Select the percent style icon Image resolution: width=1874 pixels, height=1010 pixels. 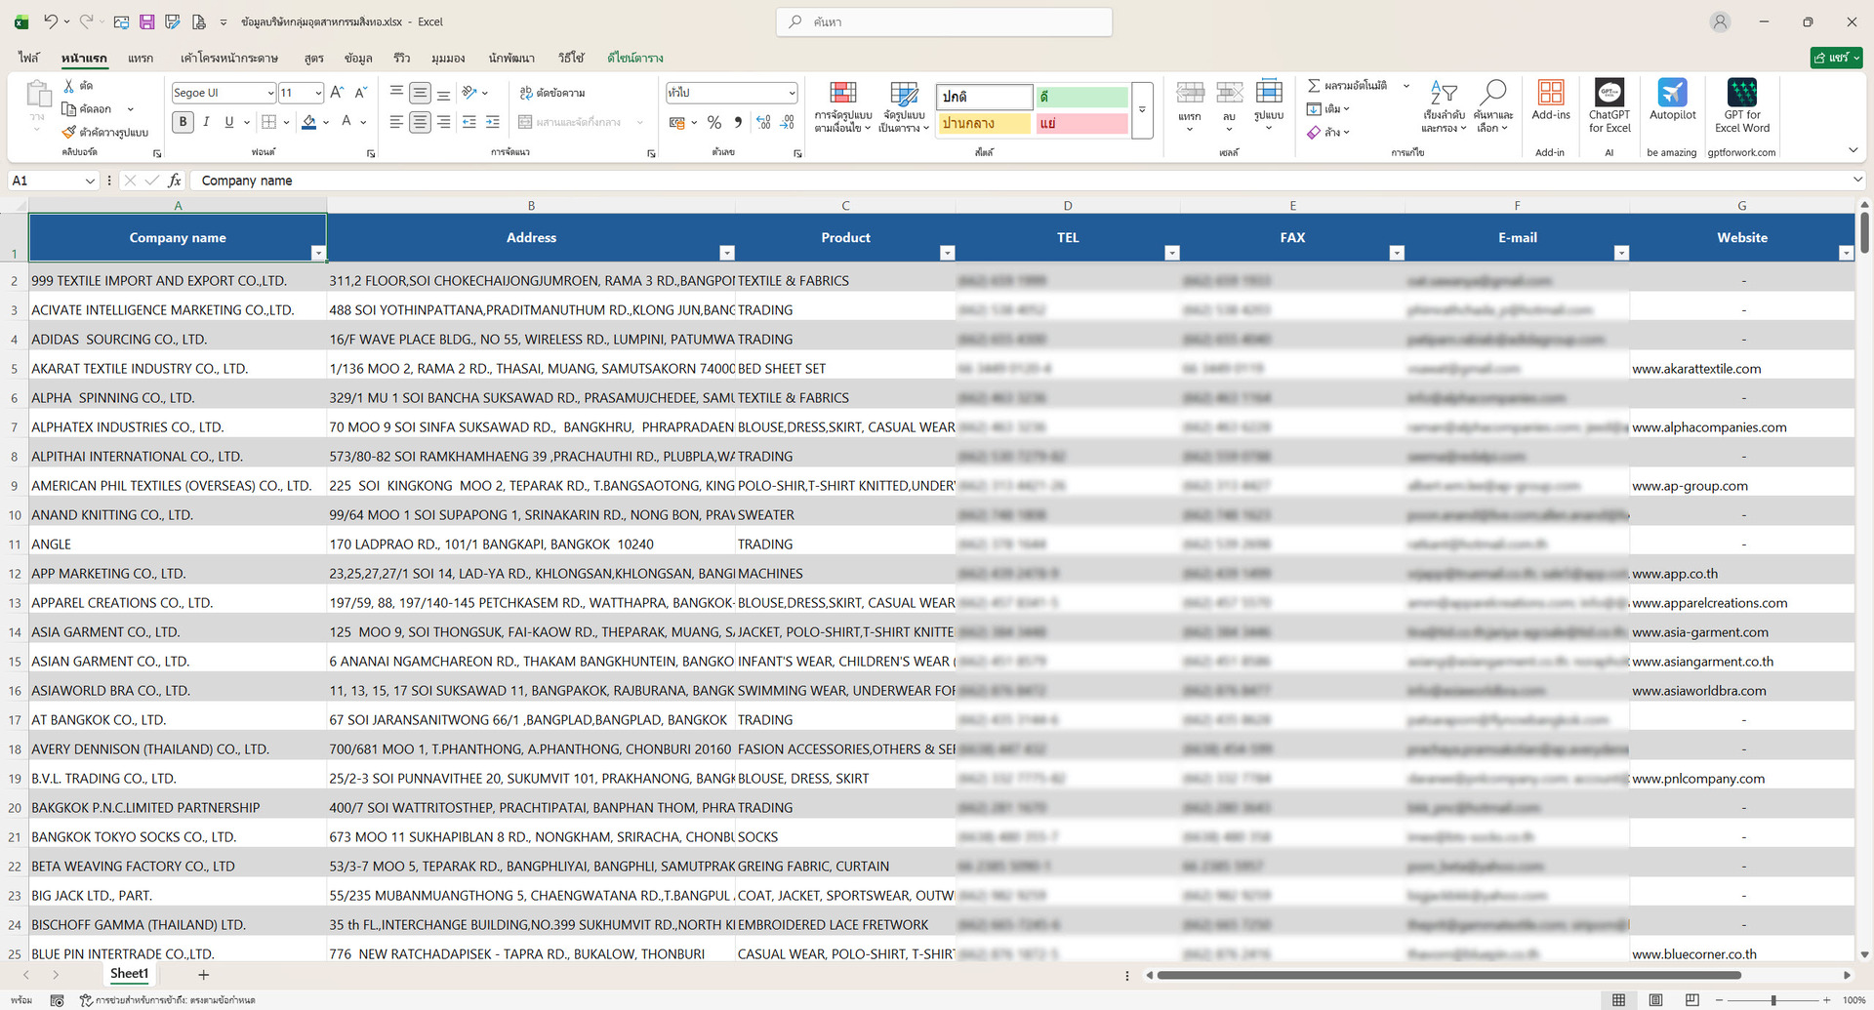pos(714,122)
